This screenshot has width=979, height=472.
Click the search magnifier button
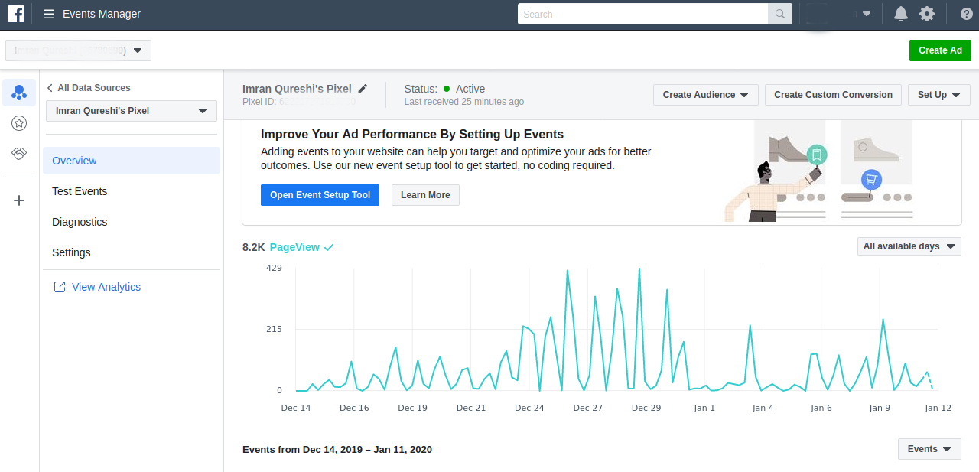(780, 14)
